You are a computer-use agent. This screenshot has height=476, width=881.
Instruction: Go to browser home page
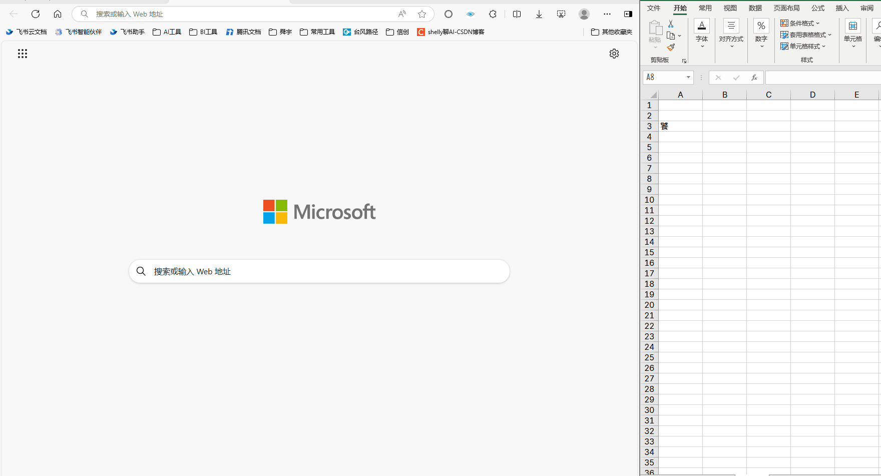click(x=58, y=14)
